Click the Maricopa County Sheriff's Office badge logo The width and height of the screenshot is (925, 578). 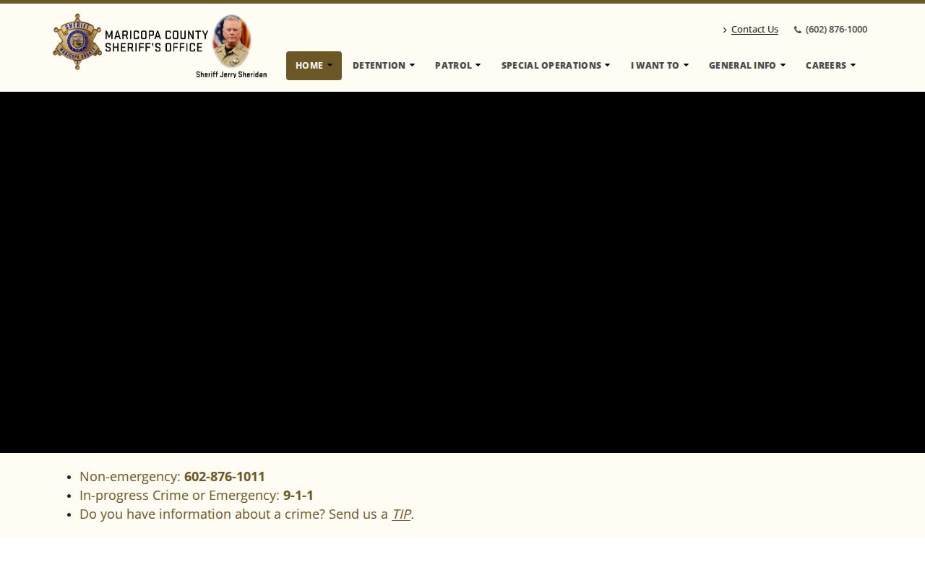(77, 42)
